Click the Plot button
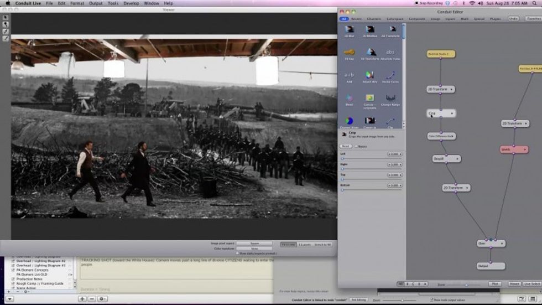This screenshot has width=542, height=305. tap(494, 284)
